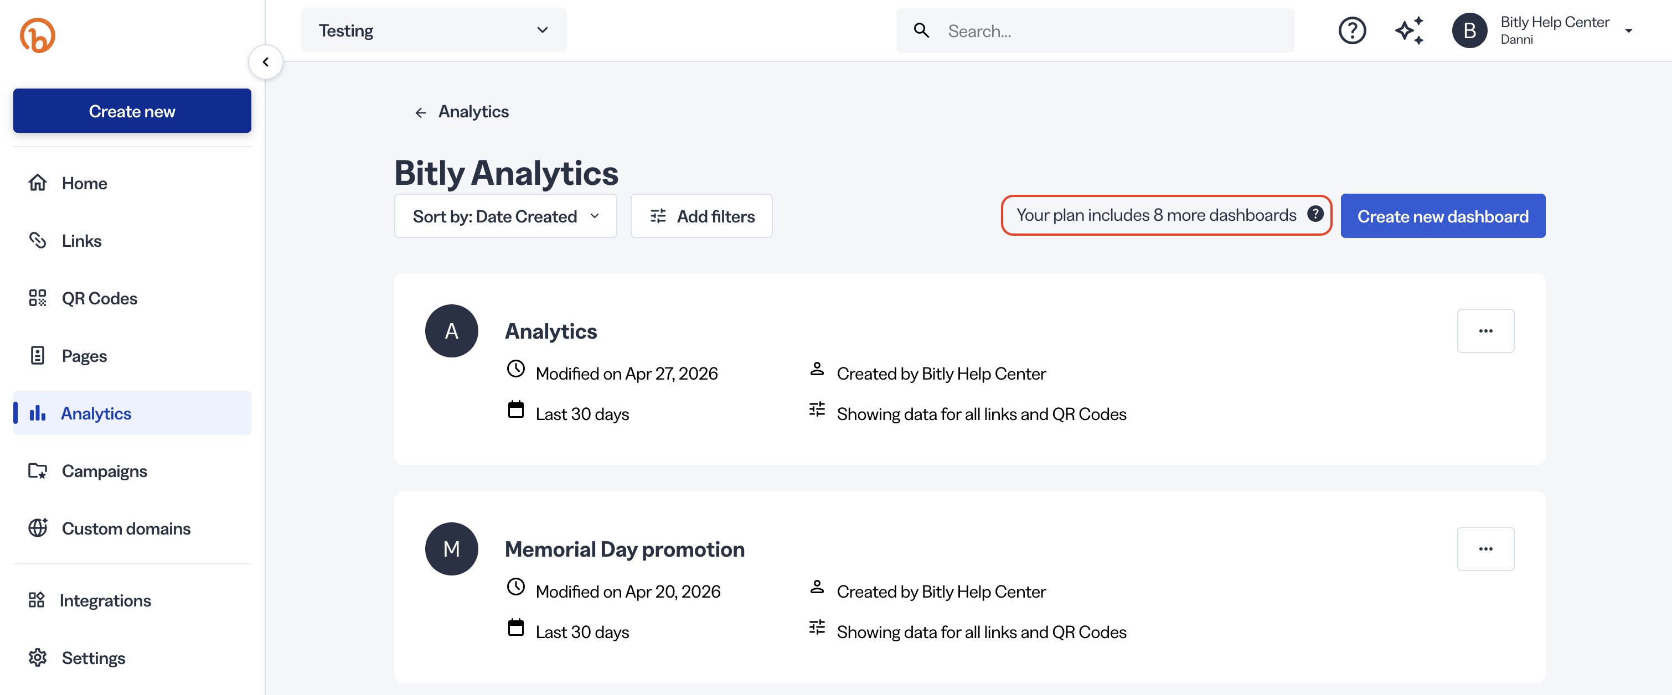Click the Custom domains globe icon

38,527
